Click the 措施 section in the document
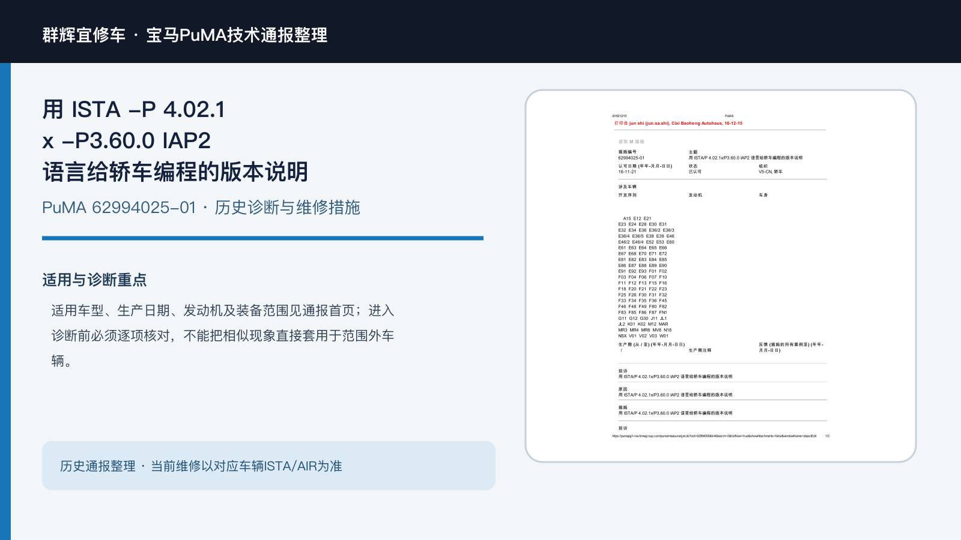This screenshot has width=961, height=540. 675,410
